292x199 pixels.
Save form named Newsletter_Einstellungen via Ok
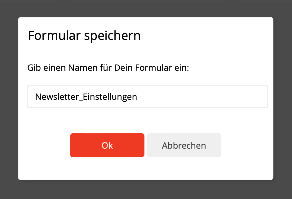[x=107, y=145]
